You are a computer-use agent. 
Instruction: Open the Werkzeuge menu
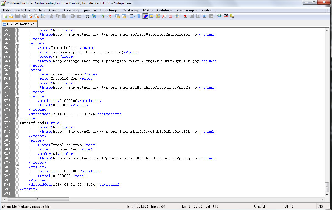[x=131, y=10]
